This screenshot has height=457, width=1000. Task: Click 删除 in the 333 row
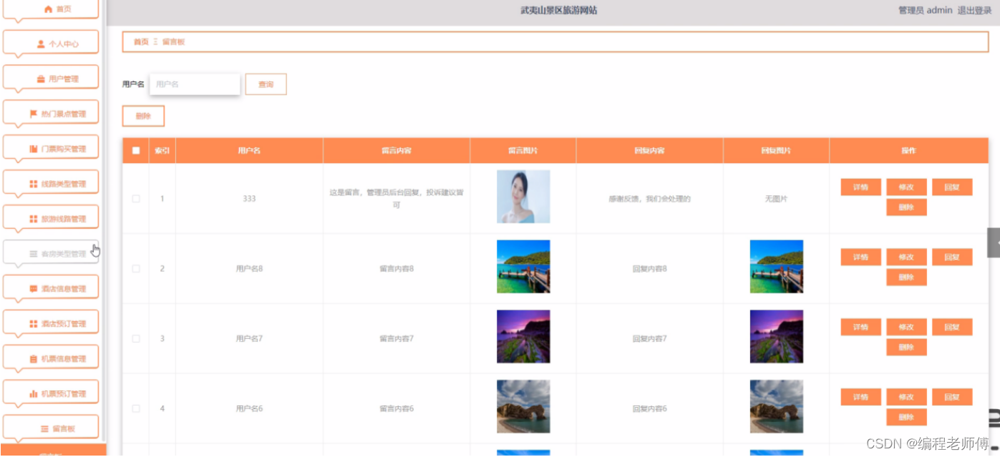point(906,207)
